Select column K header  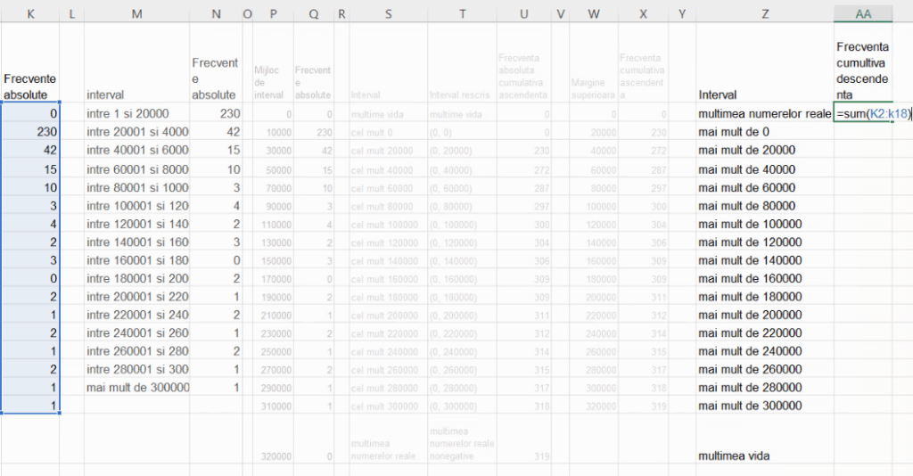[x=31, y=13]
